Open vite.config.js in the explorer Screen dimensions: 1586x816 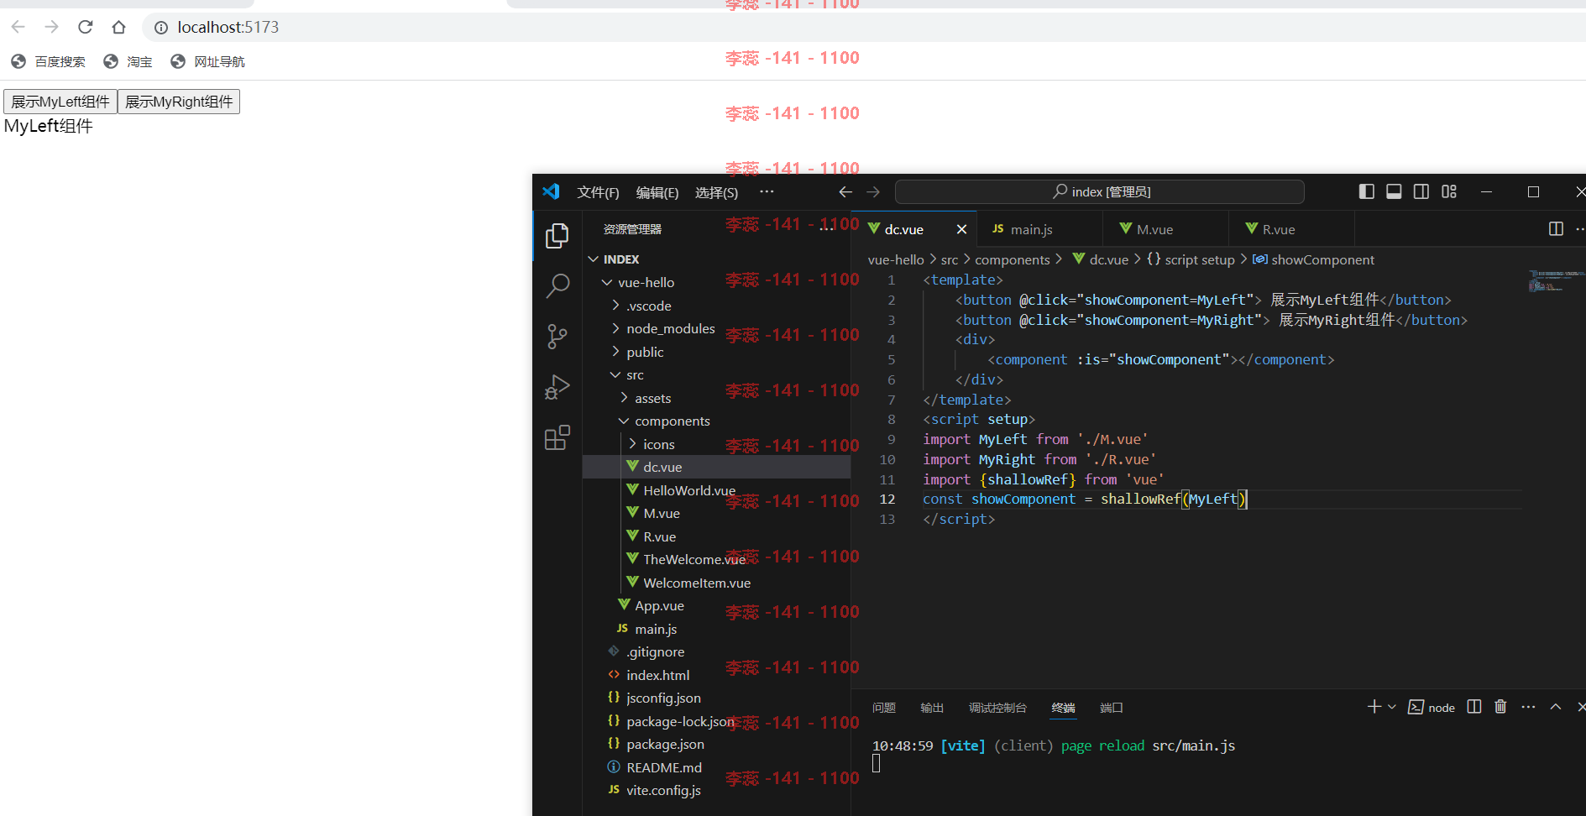716,790
